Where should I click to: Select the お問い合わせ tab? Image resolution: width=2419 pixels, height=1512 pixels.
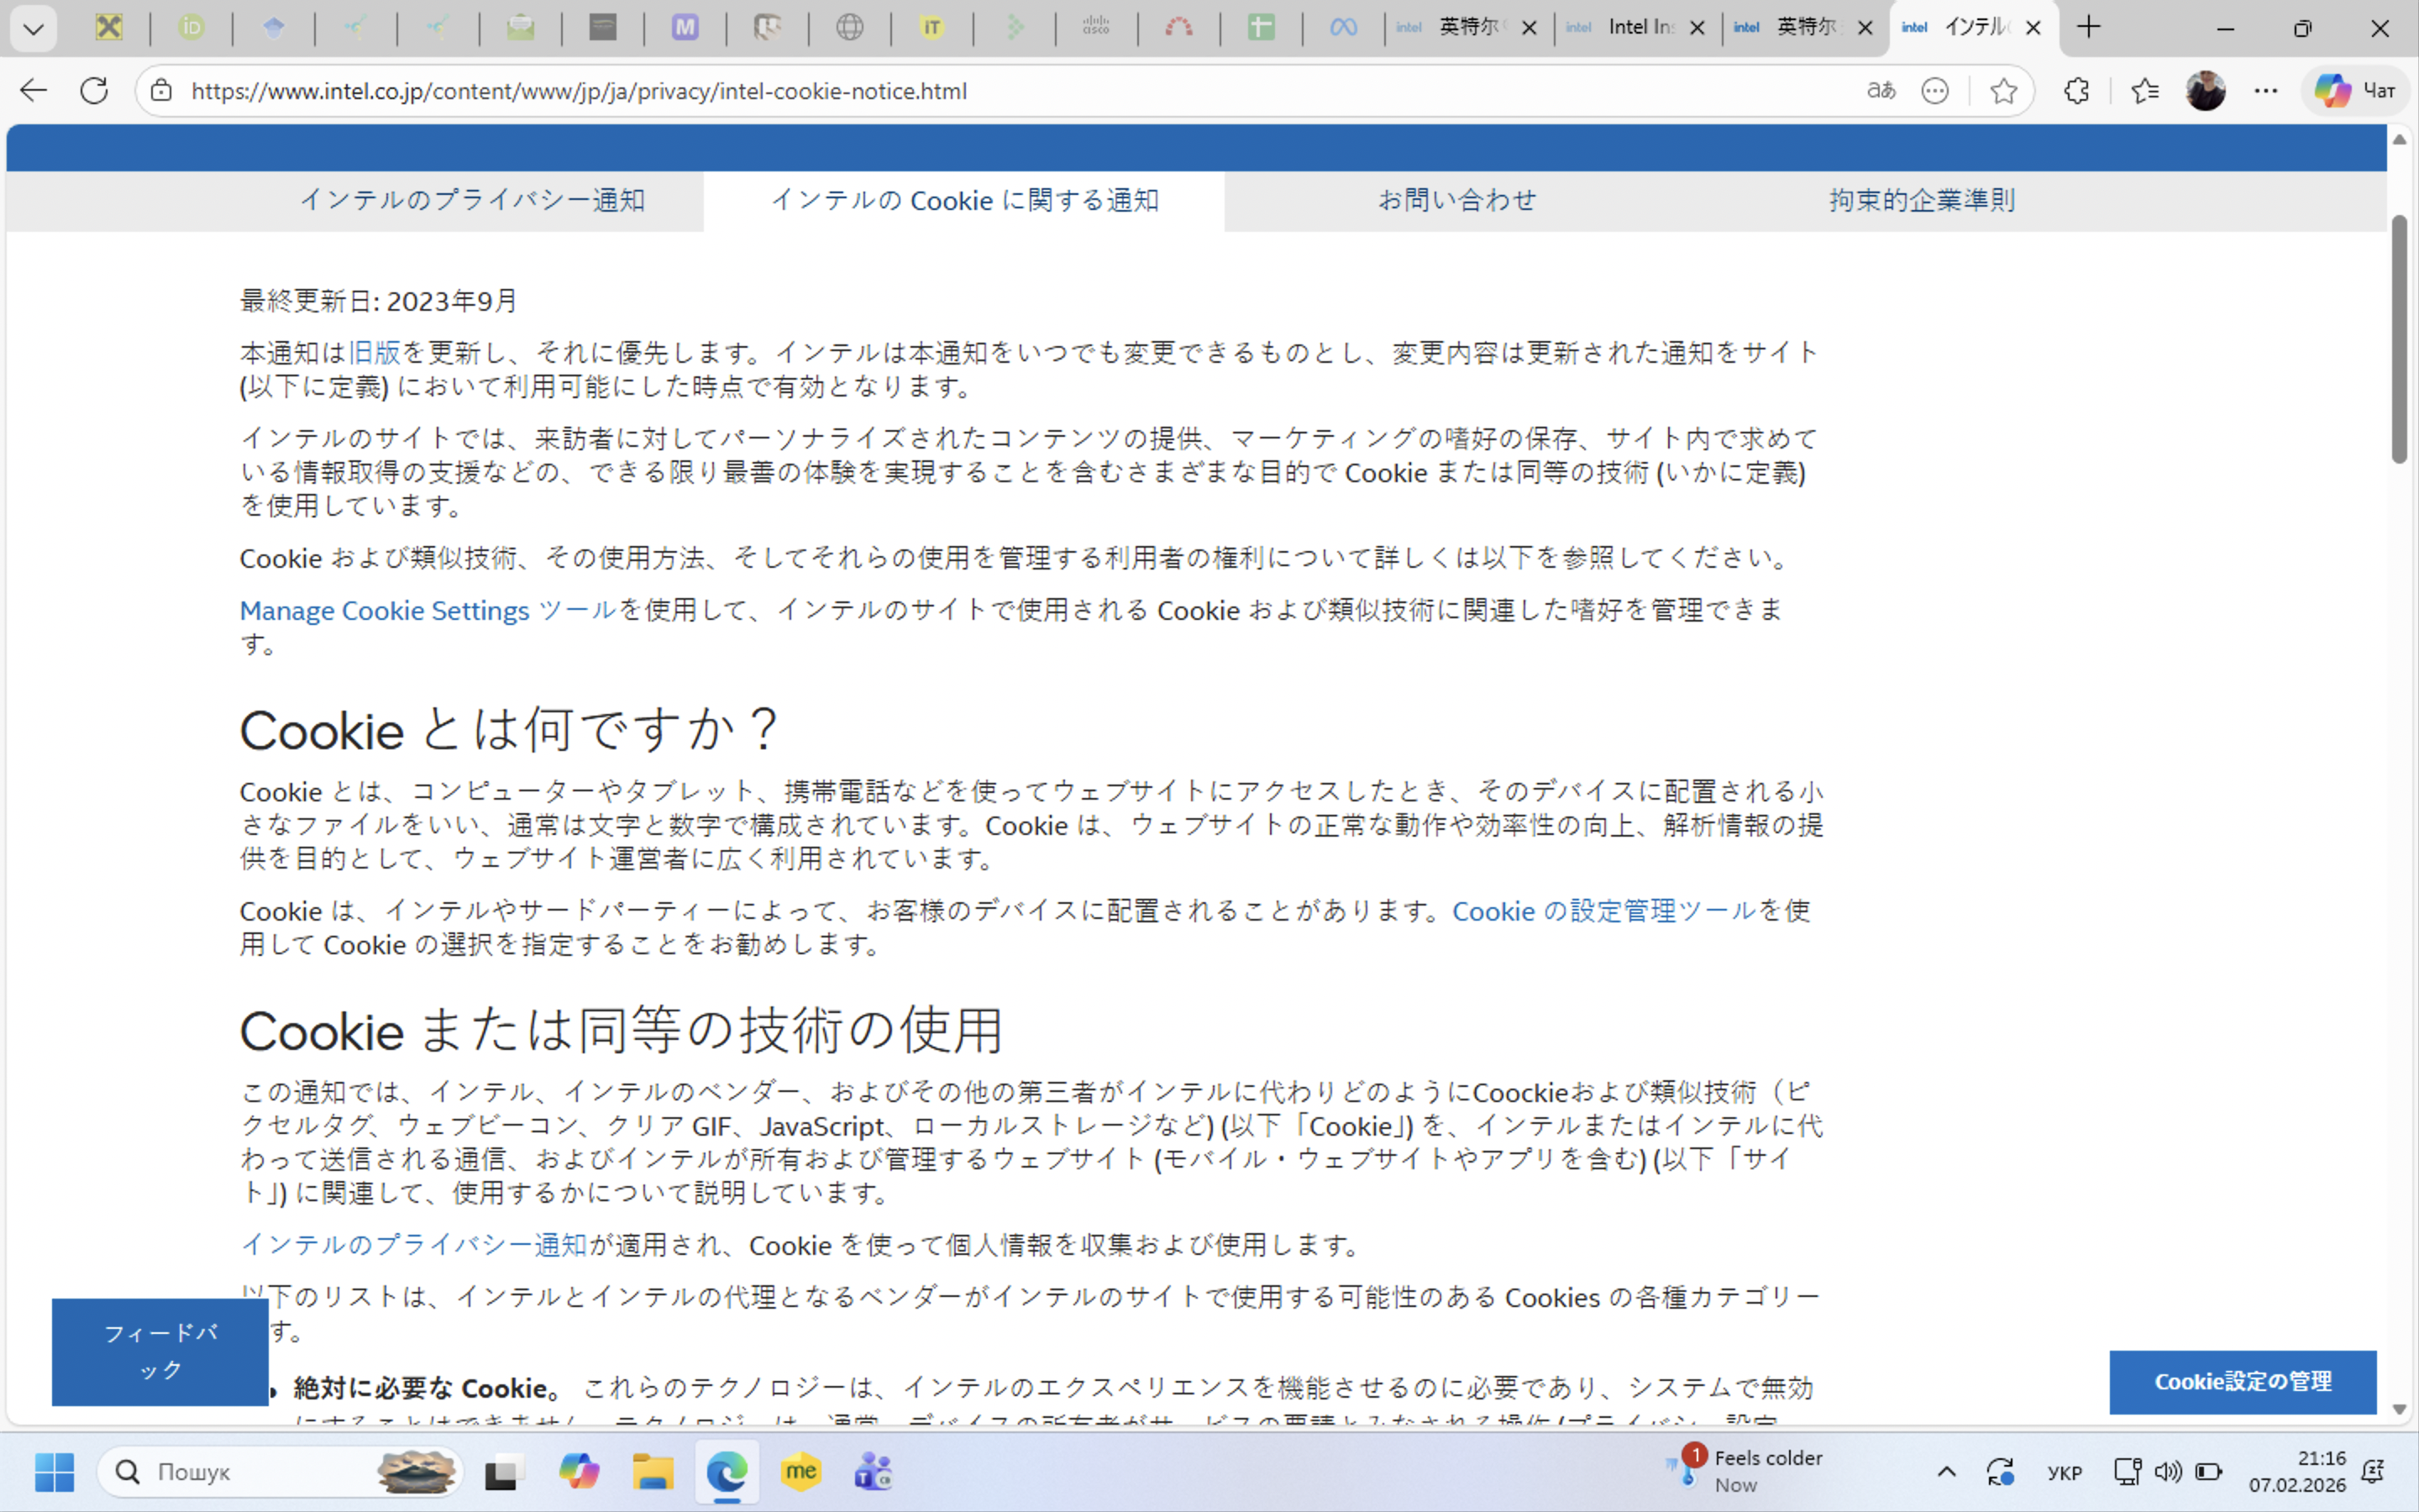(x=1456, y=200)
